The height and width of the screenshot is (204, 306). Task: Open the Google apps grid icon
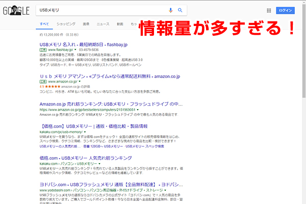coord(269,11)
